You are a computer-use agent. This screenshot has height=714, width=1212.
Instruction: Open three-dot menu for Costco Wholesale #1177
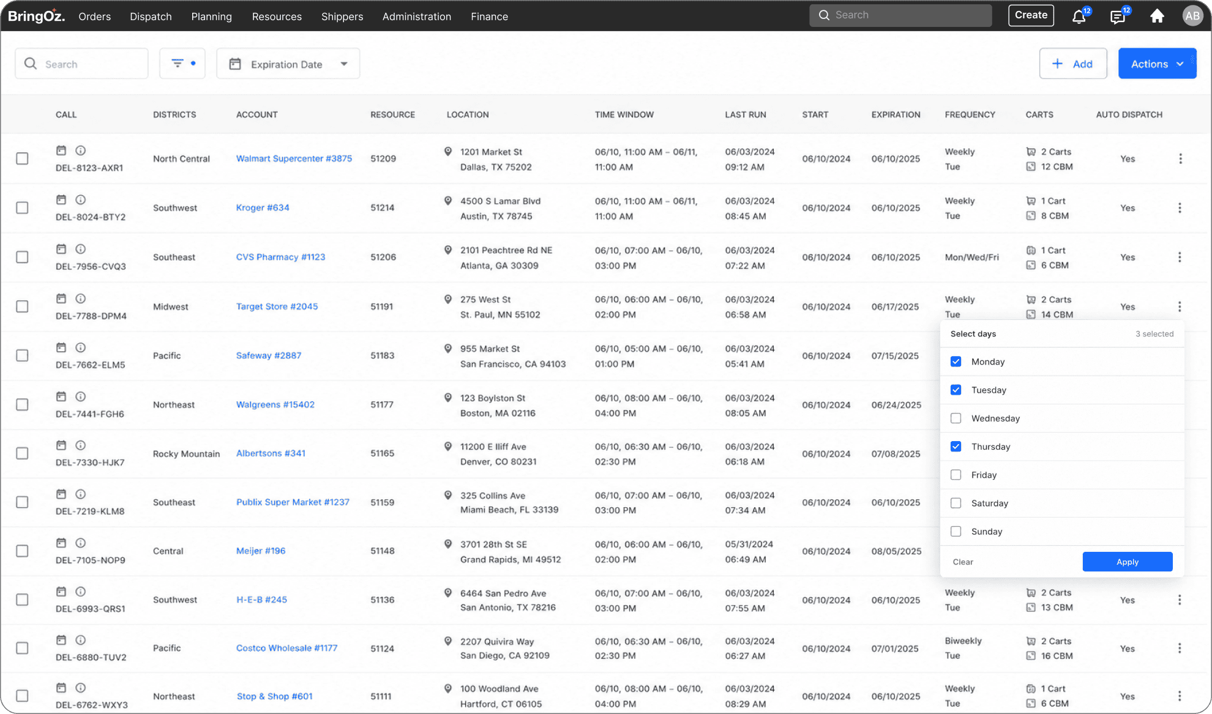pyautogui.click(x=1180, y=648)
